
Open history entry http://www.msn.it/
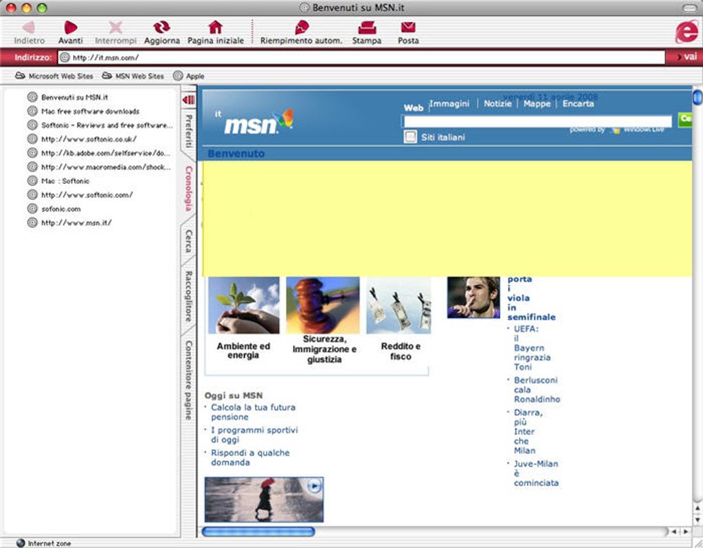[x=77, y=222]
